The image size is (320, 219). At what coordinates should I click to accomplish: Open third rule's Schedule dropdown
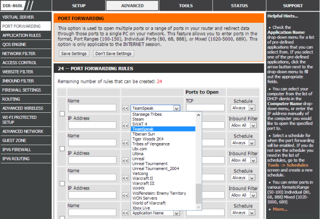[x=243, y=178]
